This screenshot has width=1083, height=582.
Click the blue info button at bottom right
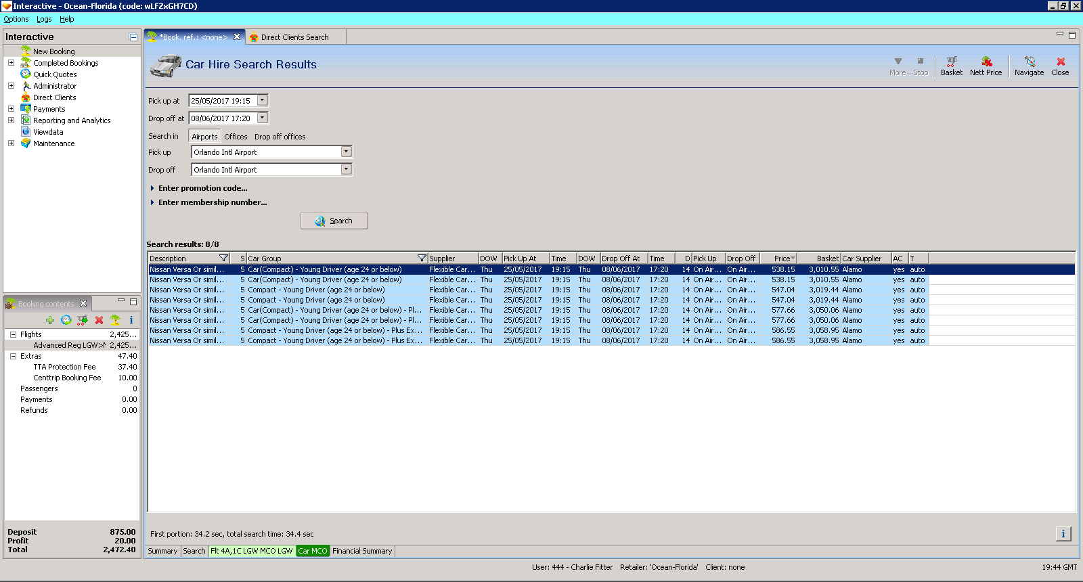[x=1063, y=534]
